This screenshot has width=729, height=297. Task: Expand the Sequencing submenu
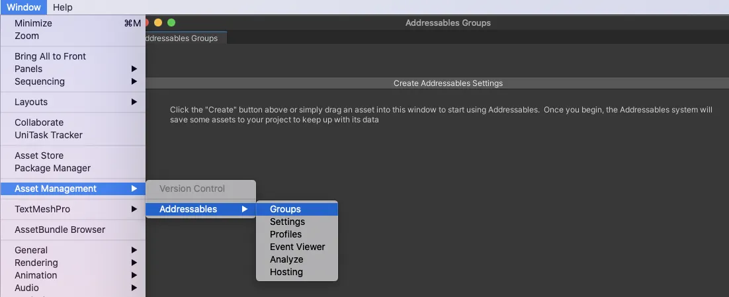(73, 81)
